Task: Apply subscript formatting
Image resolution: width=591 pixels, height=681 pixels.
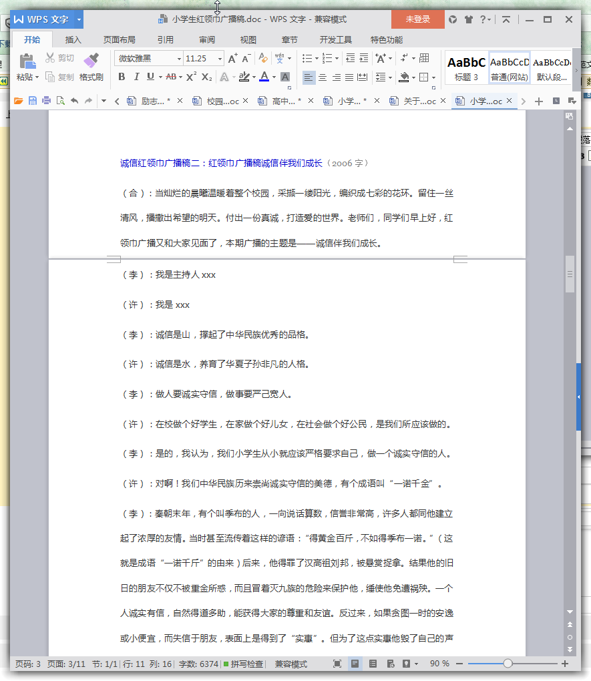Action: (x=207, y=77)
